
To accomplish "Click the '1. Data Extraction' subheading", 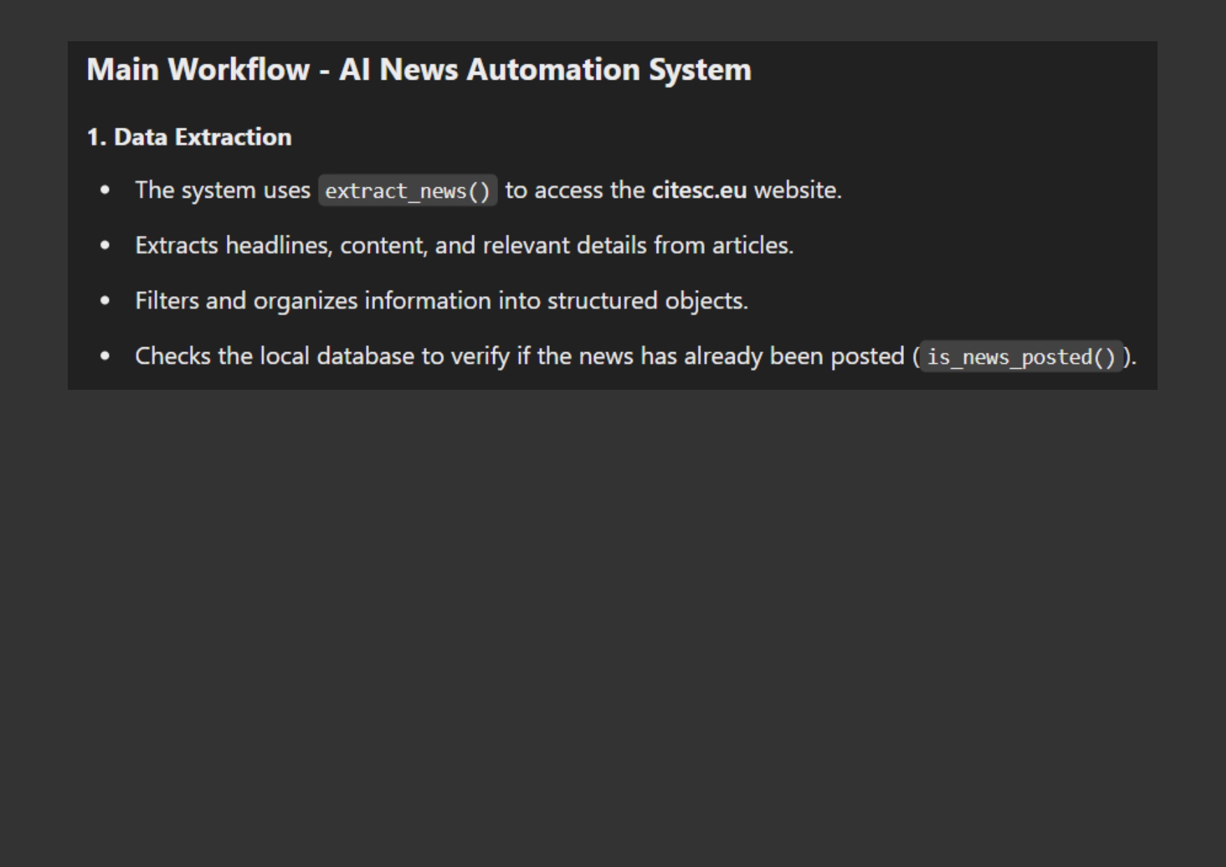I will pyautogui.click(x=189, y=137).
